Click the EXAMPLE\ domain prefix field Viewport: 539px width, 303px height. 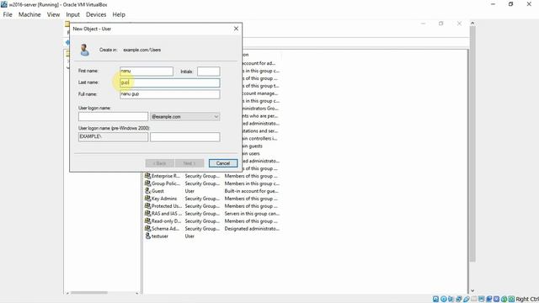coord(113,136)
